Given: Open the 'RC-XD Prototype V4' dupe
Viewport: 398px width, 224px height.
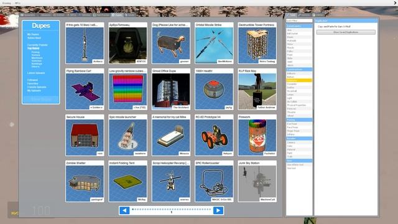Looking at the screenshot, I should 214,135.
